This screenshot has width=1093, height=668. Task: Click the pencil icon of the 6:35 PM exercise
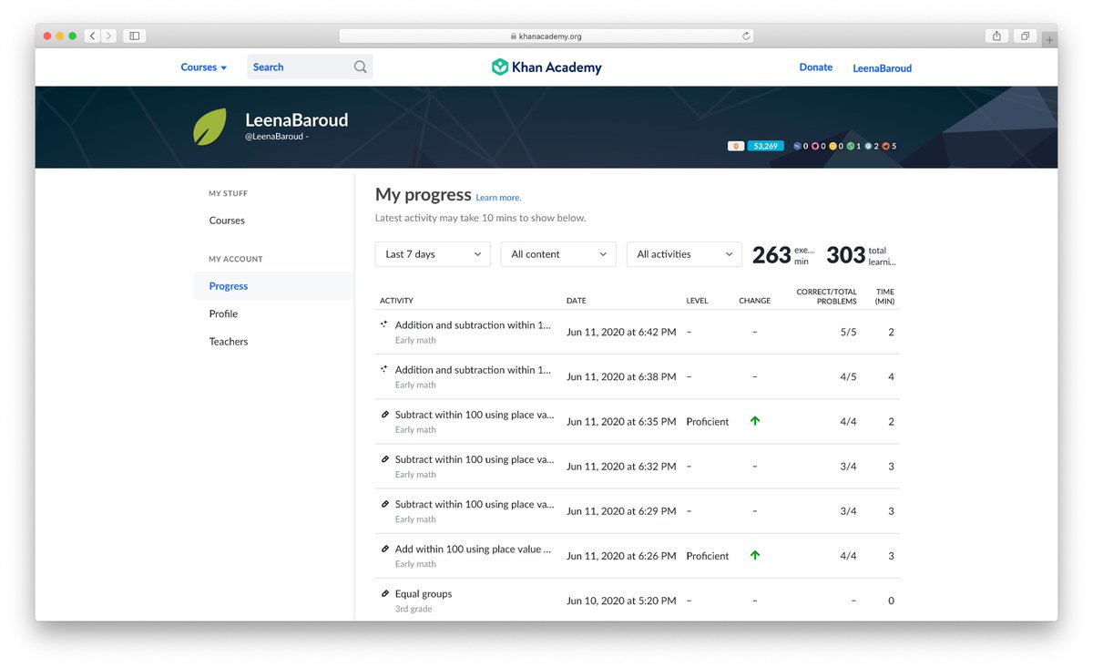[x=384, y=414]
